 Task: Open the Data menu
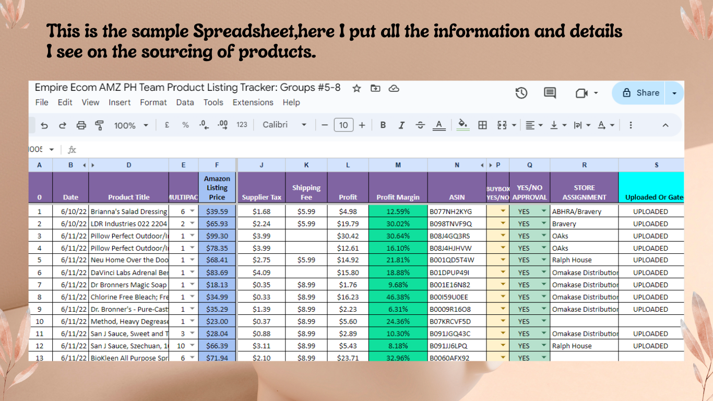click(x=185, y=102)
